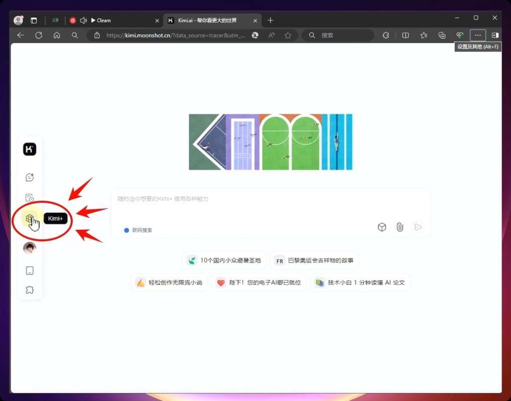Click the Kimi logo at sidebar top
The height and width of the screenshot is (401, 511).
29,149
